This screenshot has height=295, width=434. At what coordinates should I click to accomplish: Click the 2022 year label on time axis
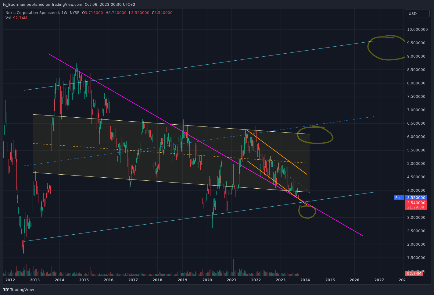point(256,280)
